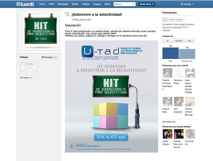Screen dimensions: 213x161
Task: Click Pide tu KIT aquí button
Action: pyautogui.click(x=111, y=137)
